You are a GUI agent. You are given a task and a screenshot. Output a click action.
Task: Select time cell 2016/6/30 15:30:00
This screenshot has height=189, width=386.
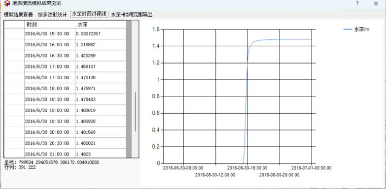[x=50, y=33]
